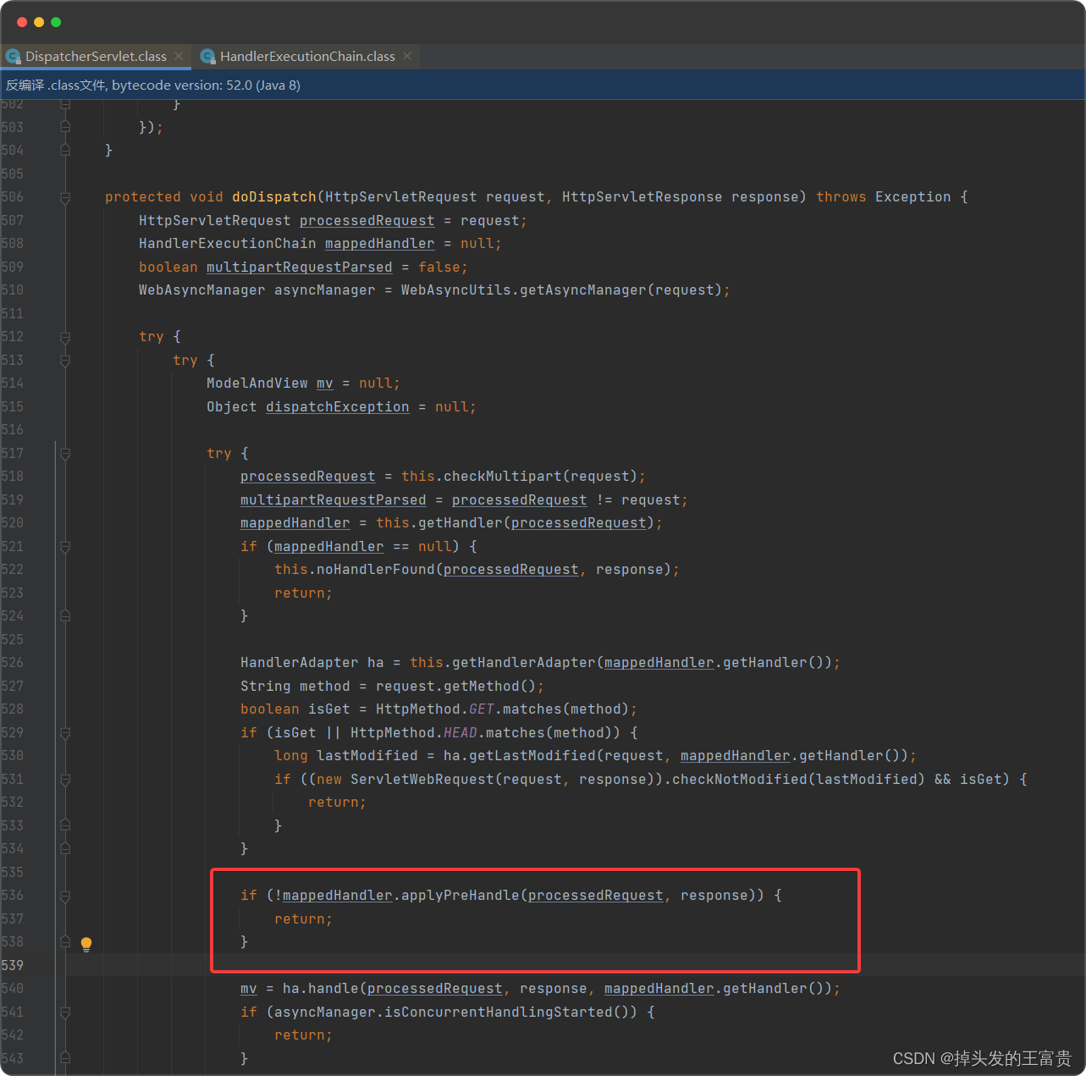Close the HandlerExecutionChain.class tab
1086x1076 pixels.
point(407,56)
